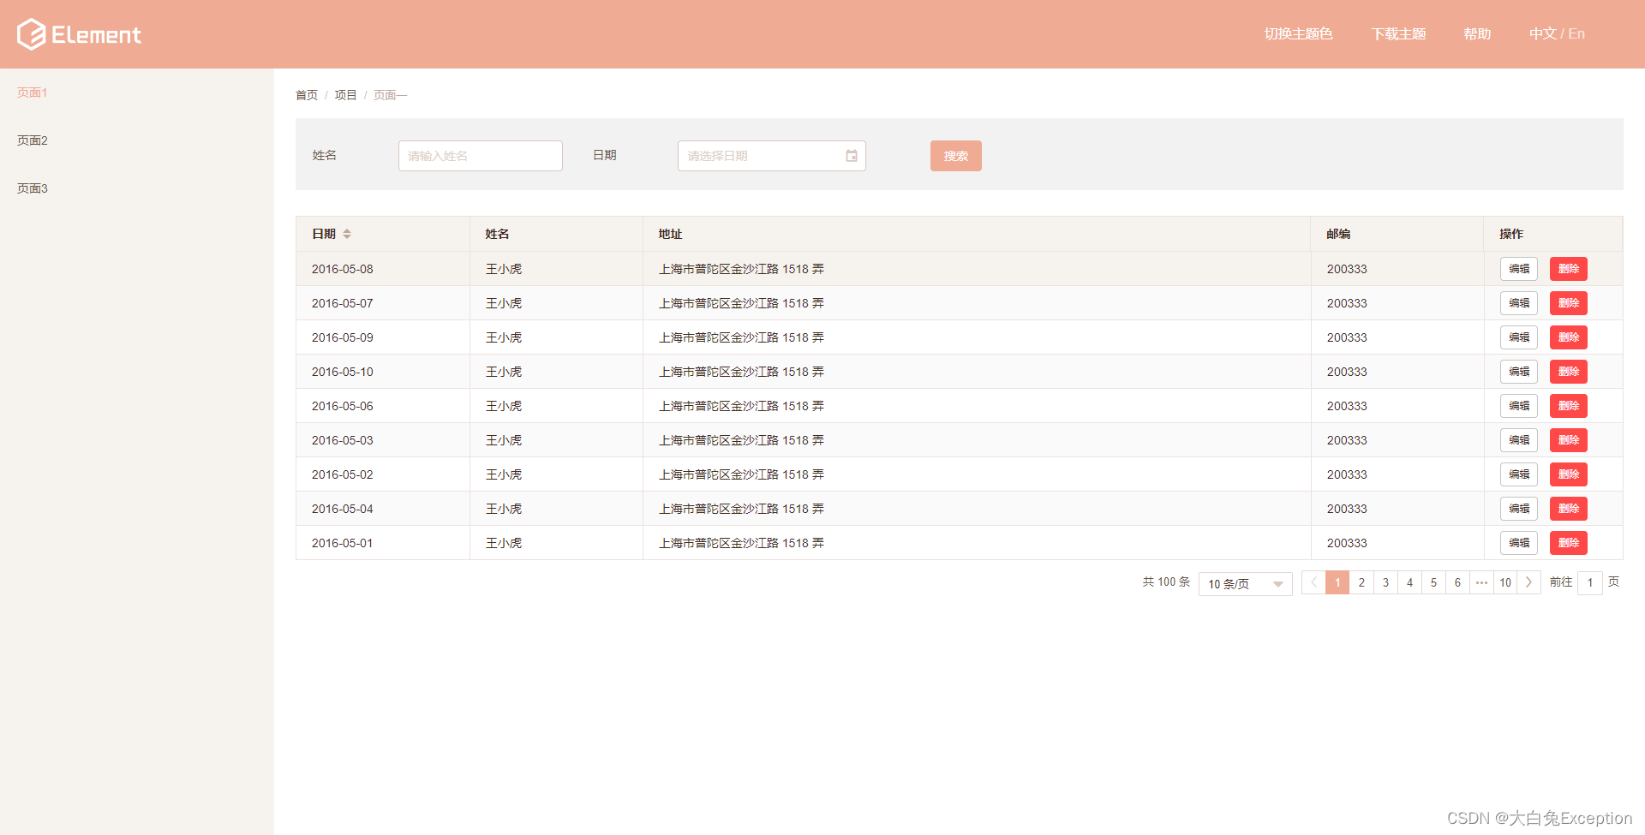Delete the 2016-05-09 row

pos(1569,337)
